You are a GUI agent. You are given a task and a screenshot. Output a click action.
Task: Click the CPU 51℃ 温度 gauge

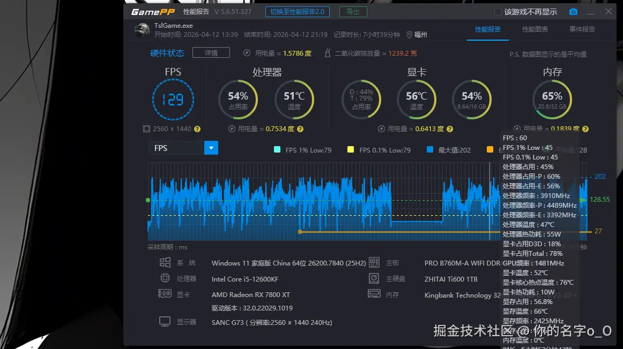294,100
